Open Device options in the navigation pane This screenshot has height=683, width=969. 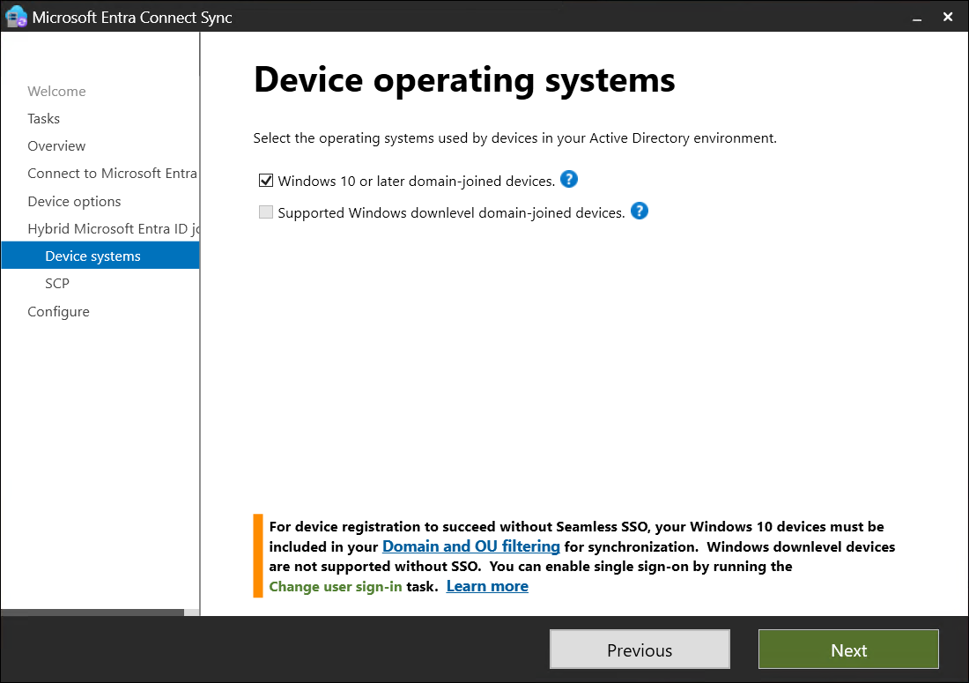tap(74, 201)
